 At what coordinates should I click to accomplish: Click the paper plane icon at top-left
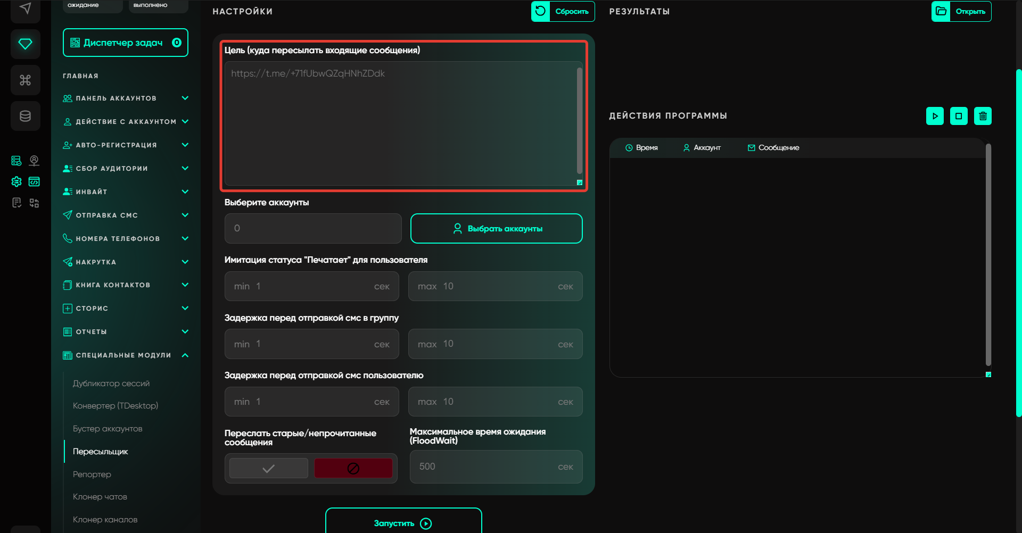coord(25,9)
